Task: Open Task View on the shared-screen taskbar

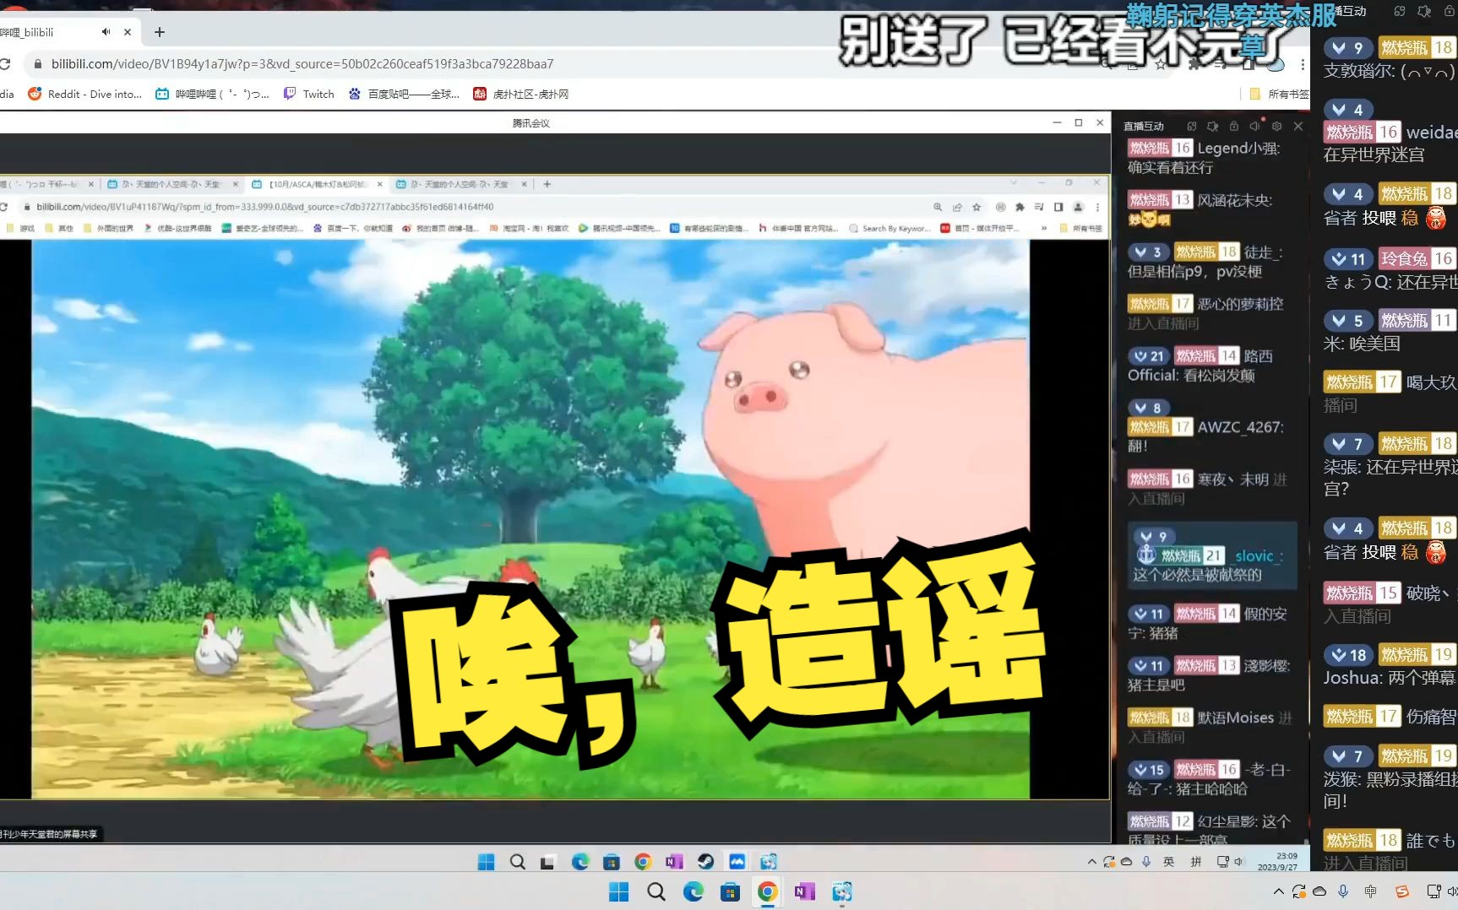Action: pos(548,862)
